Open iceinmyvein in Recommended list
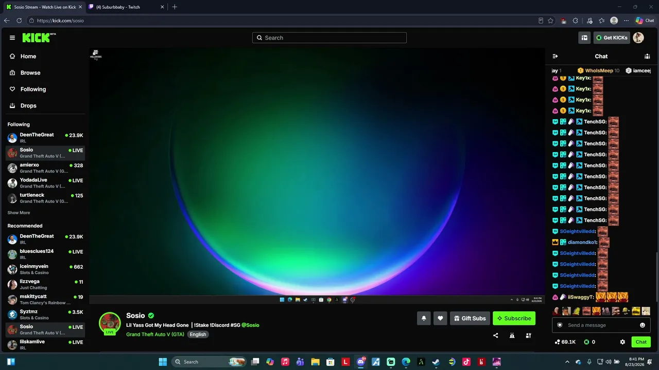659x370 pixels. coord(45,269)
